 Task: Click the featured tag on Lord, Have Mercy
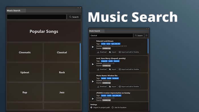[116, 61]
